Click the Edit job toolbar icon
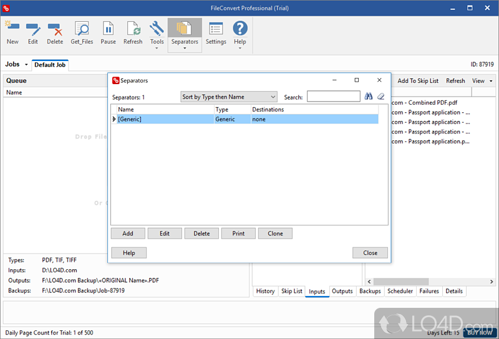 33,32
